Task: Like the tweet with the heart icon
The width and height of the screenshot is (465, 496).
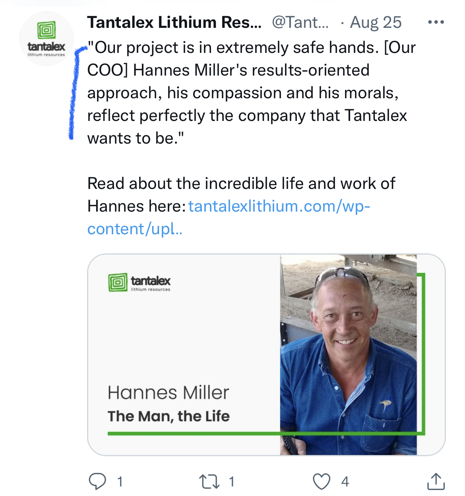Action: coord(322,481)
